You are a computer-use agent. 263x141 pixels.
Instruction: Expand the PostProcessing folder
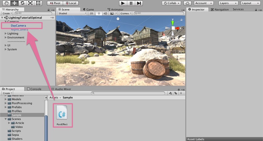point(6,103)
